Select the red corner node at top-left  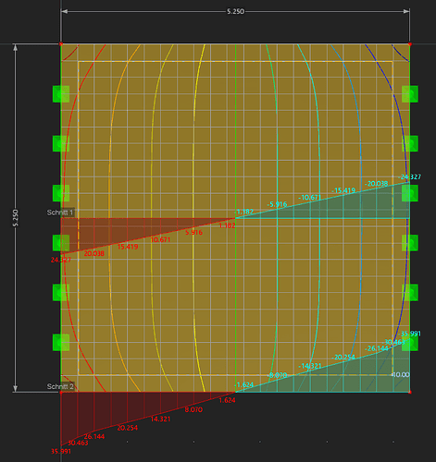61,44
